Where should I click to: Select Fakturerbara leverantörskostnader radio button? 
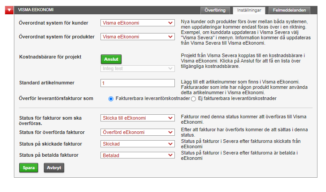click(x=111, y=99)
